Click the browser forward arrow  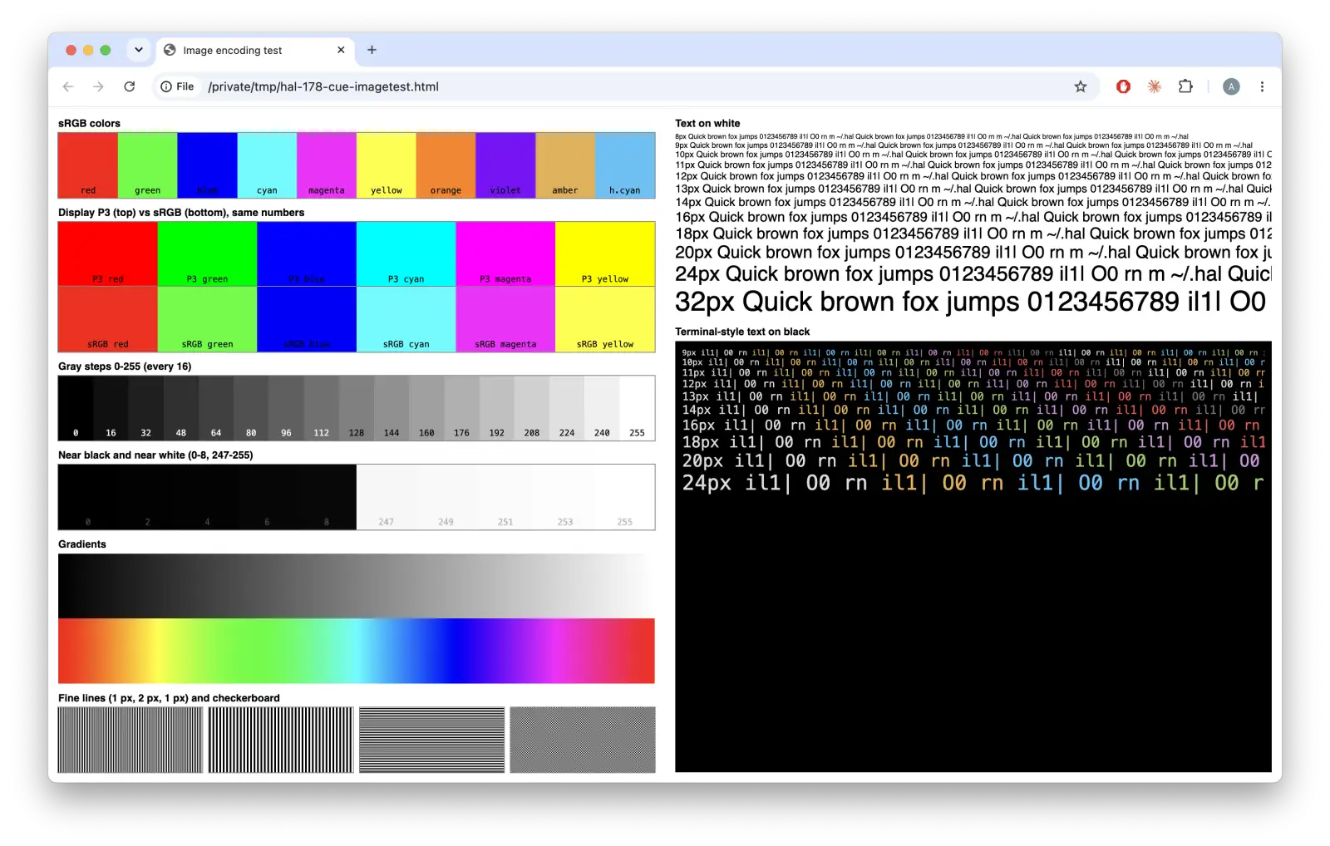pyautogui.click(x=98, y=86)
